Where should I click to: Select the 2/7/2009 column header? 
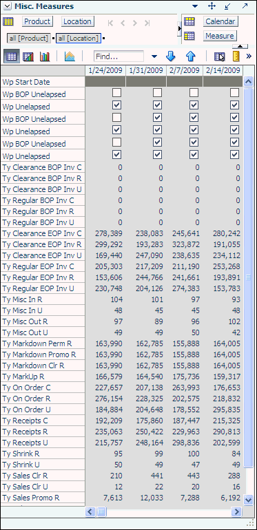coord(185,70)
